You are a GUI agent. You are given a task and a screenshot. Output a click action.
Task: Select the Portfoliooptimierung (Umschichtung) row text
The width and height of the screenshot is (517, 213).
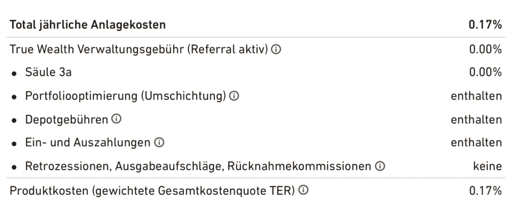click(x=125, y=96)
